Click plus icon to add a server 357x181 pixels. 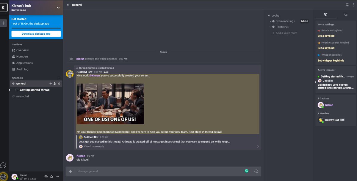click(3, 23)
